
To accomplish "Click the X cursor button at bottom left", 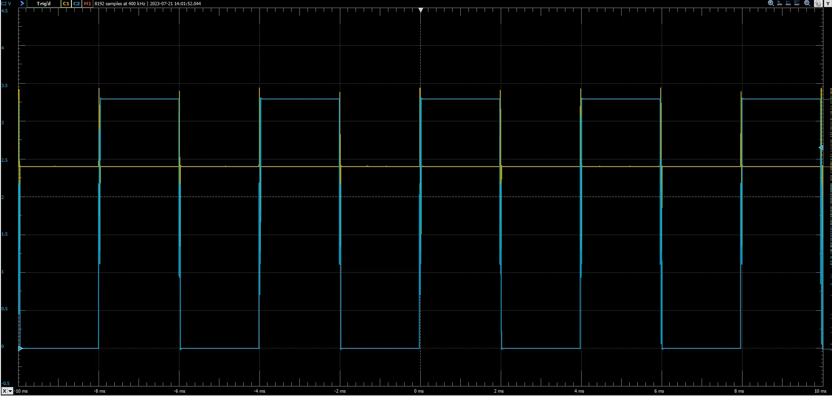I will (4, 391).
